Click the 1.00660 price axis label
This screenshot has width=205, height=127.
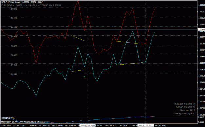click(202, 57)
